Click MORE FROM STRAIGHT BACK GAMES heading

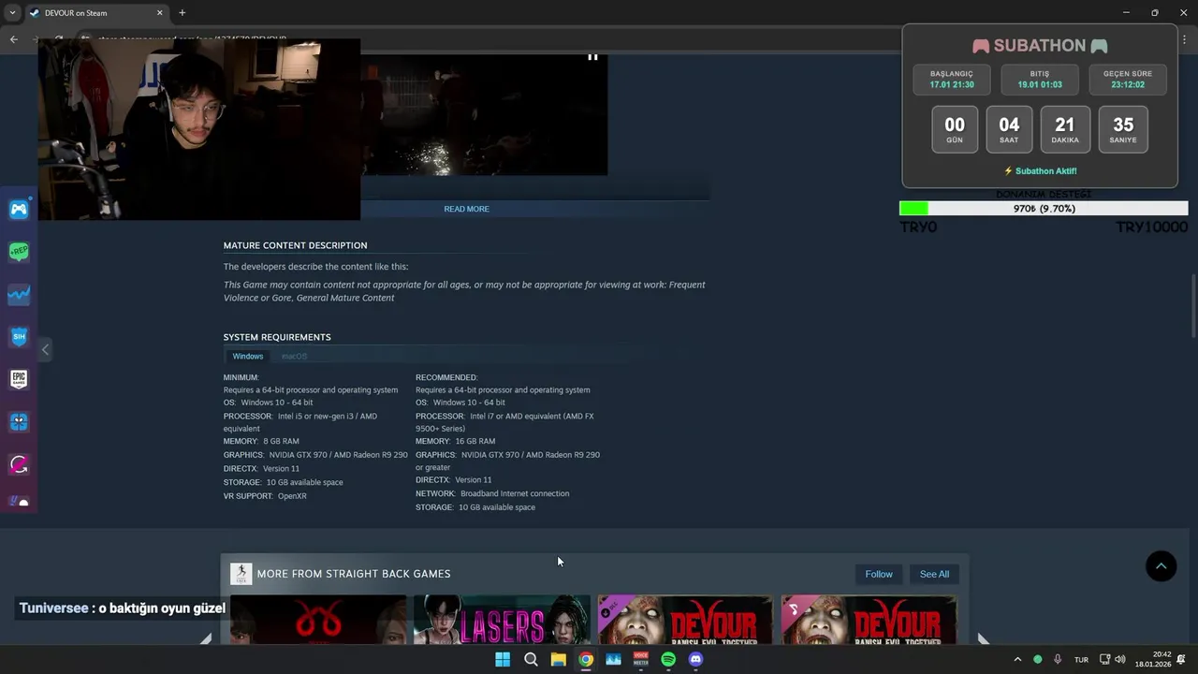point(354,574)
